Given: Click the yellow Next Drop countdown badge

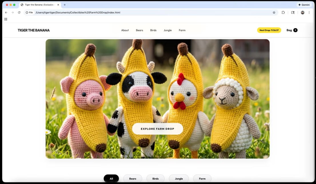Looking at the screenshot, I should pyautogui.click(x=269, y=30).
